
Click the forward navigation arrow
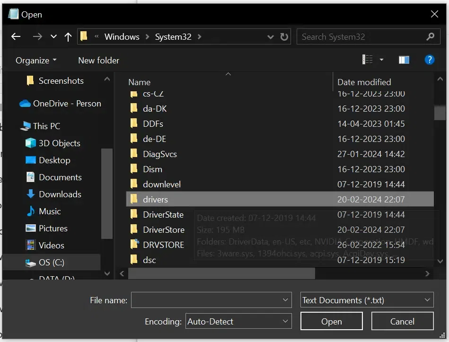(x=37, y=36)
